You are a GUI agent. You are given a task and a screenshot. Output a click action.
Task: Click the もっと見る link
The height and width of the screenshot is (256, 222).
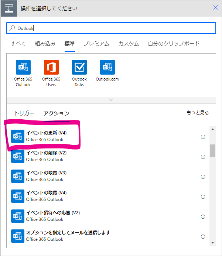coord(198,113)
